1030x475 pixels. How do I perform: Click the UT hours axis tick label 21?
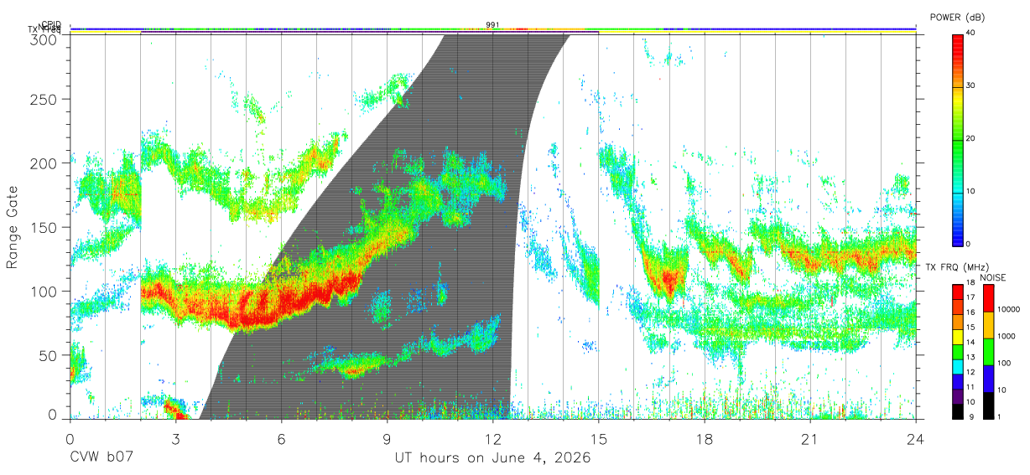pyautogui.click(x=809, y=440)
